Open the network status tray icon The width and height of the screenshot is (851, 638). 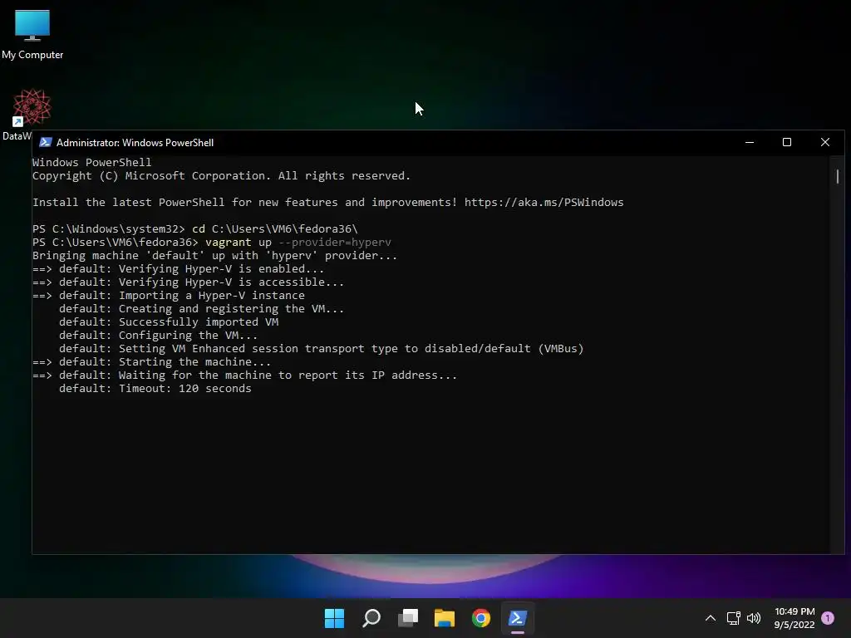click(x=733, y=618)
